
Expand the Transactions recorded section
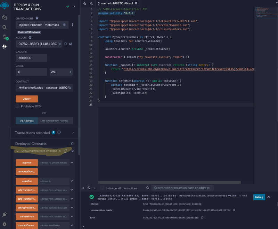point(73,133)
